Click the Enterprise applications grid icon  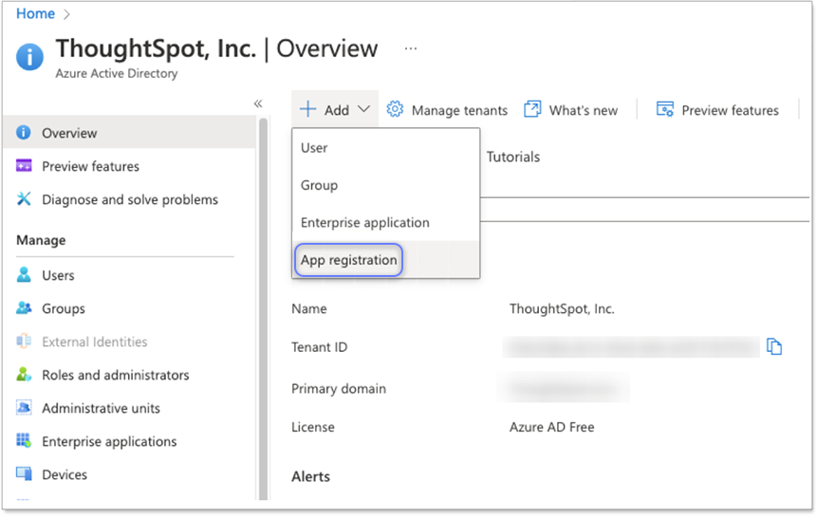coord(24,441)
